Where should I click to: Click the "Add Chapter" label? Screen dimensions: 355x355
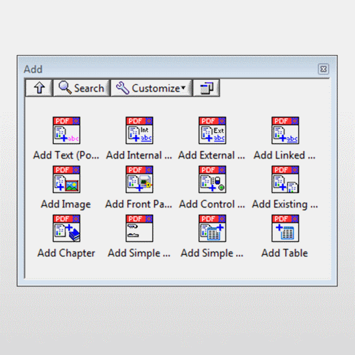point(66,253)
